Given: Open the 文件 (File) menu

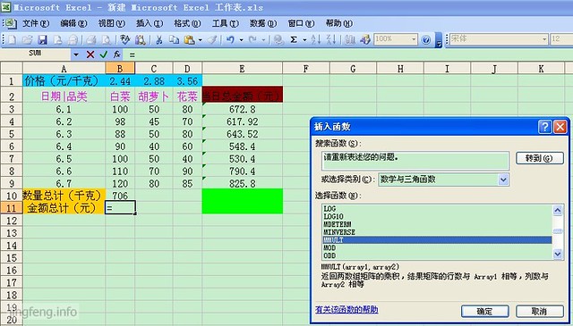Looking at the screenshot, I should [36, 23].
